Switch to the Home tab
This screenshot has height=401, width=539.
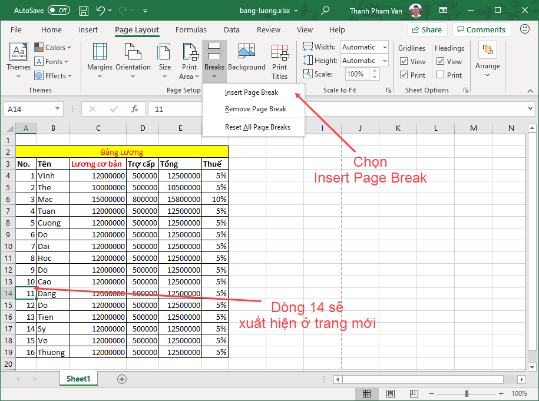(x=51, y=30)
